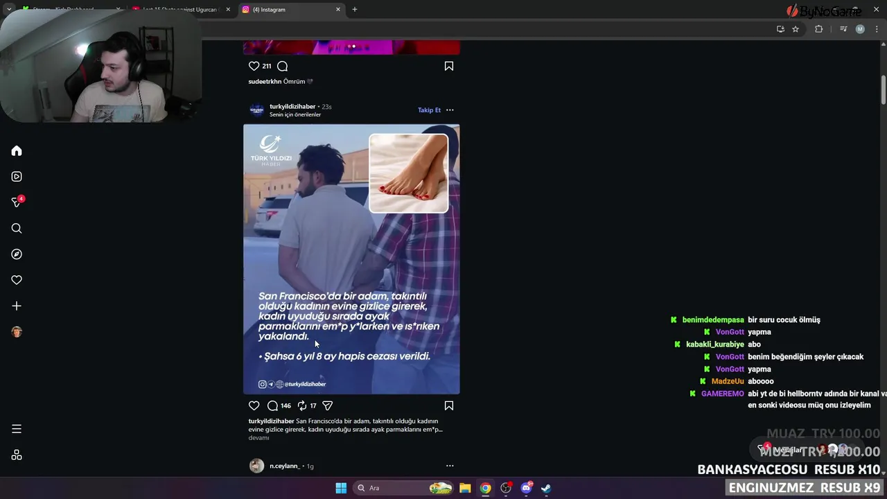Click the 146 comments count
Image resolution: width=887 pixels, height=499 pixels.
click(286, 406)
